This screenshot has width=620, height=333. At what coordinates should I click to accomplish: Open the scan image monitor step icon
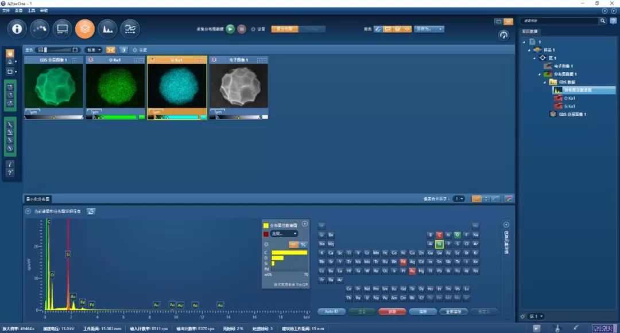tap(63, 29)
